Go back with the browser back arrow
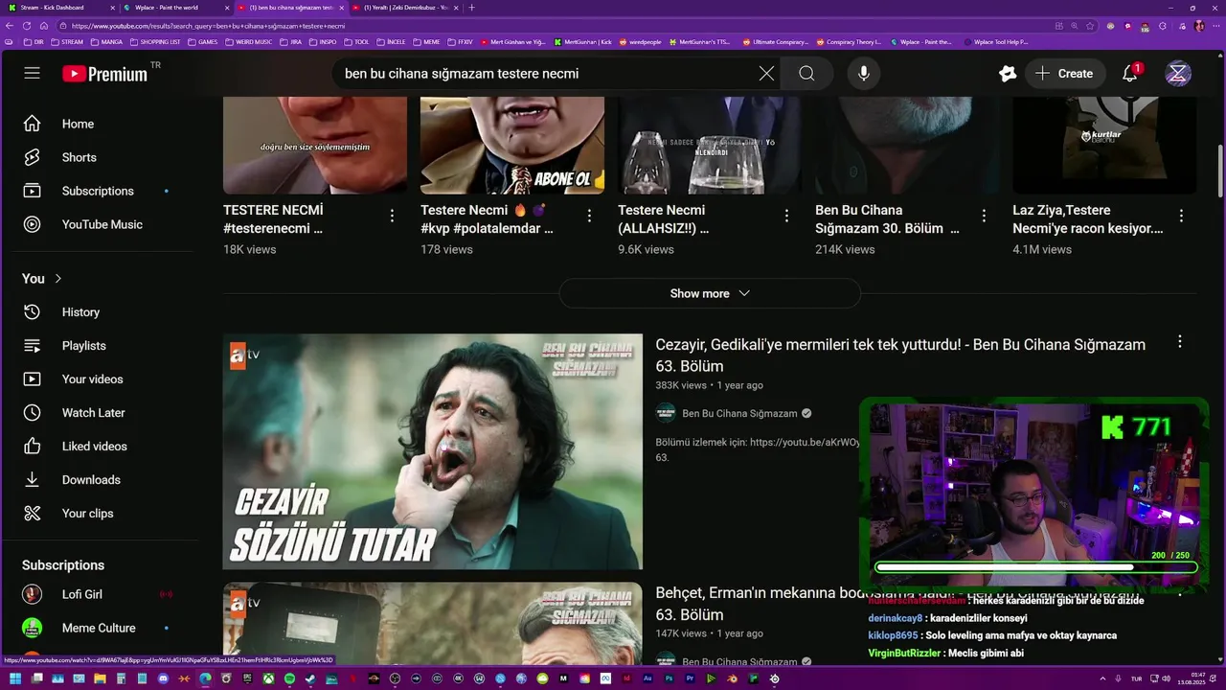 tap(11, 26)
